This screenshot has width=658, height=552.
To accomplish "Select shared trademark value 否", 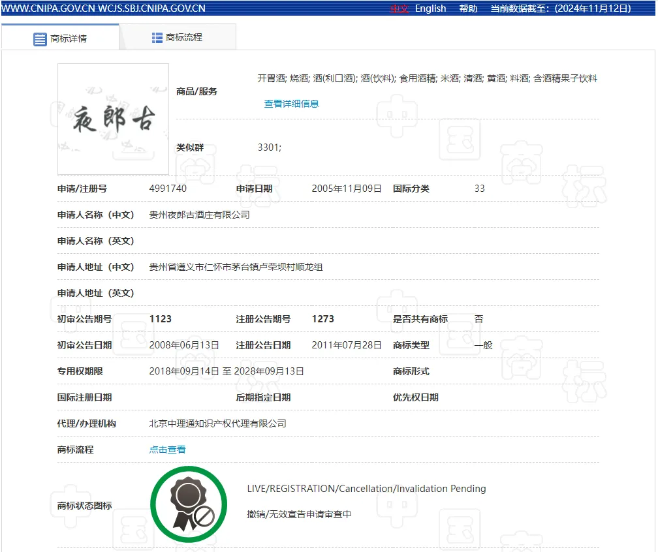I will tap(479, 319).
